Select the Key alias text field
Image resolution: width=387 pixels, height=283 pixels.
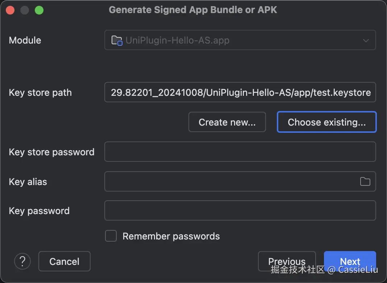pyautogui.click(x=230, y=181)
